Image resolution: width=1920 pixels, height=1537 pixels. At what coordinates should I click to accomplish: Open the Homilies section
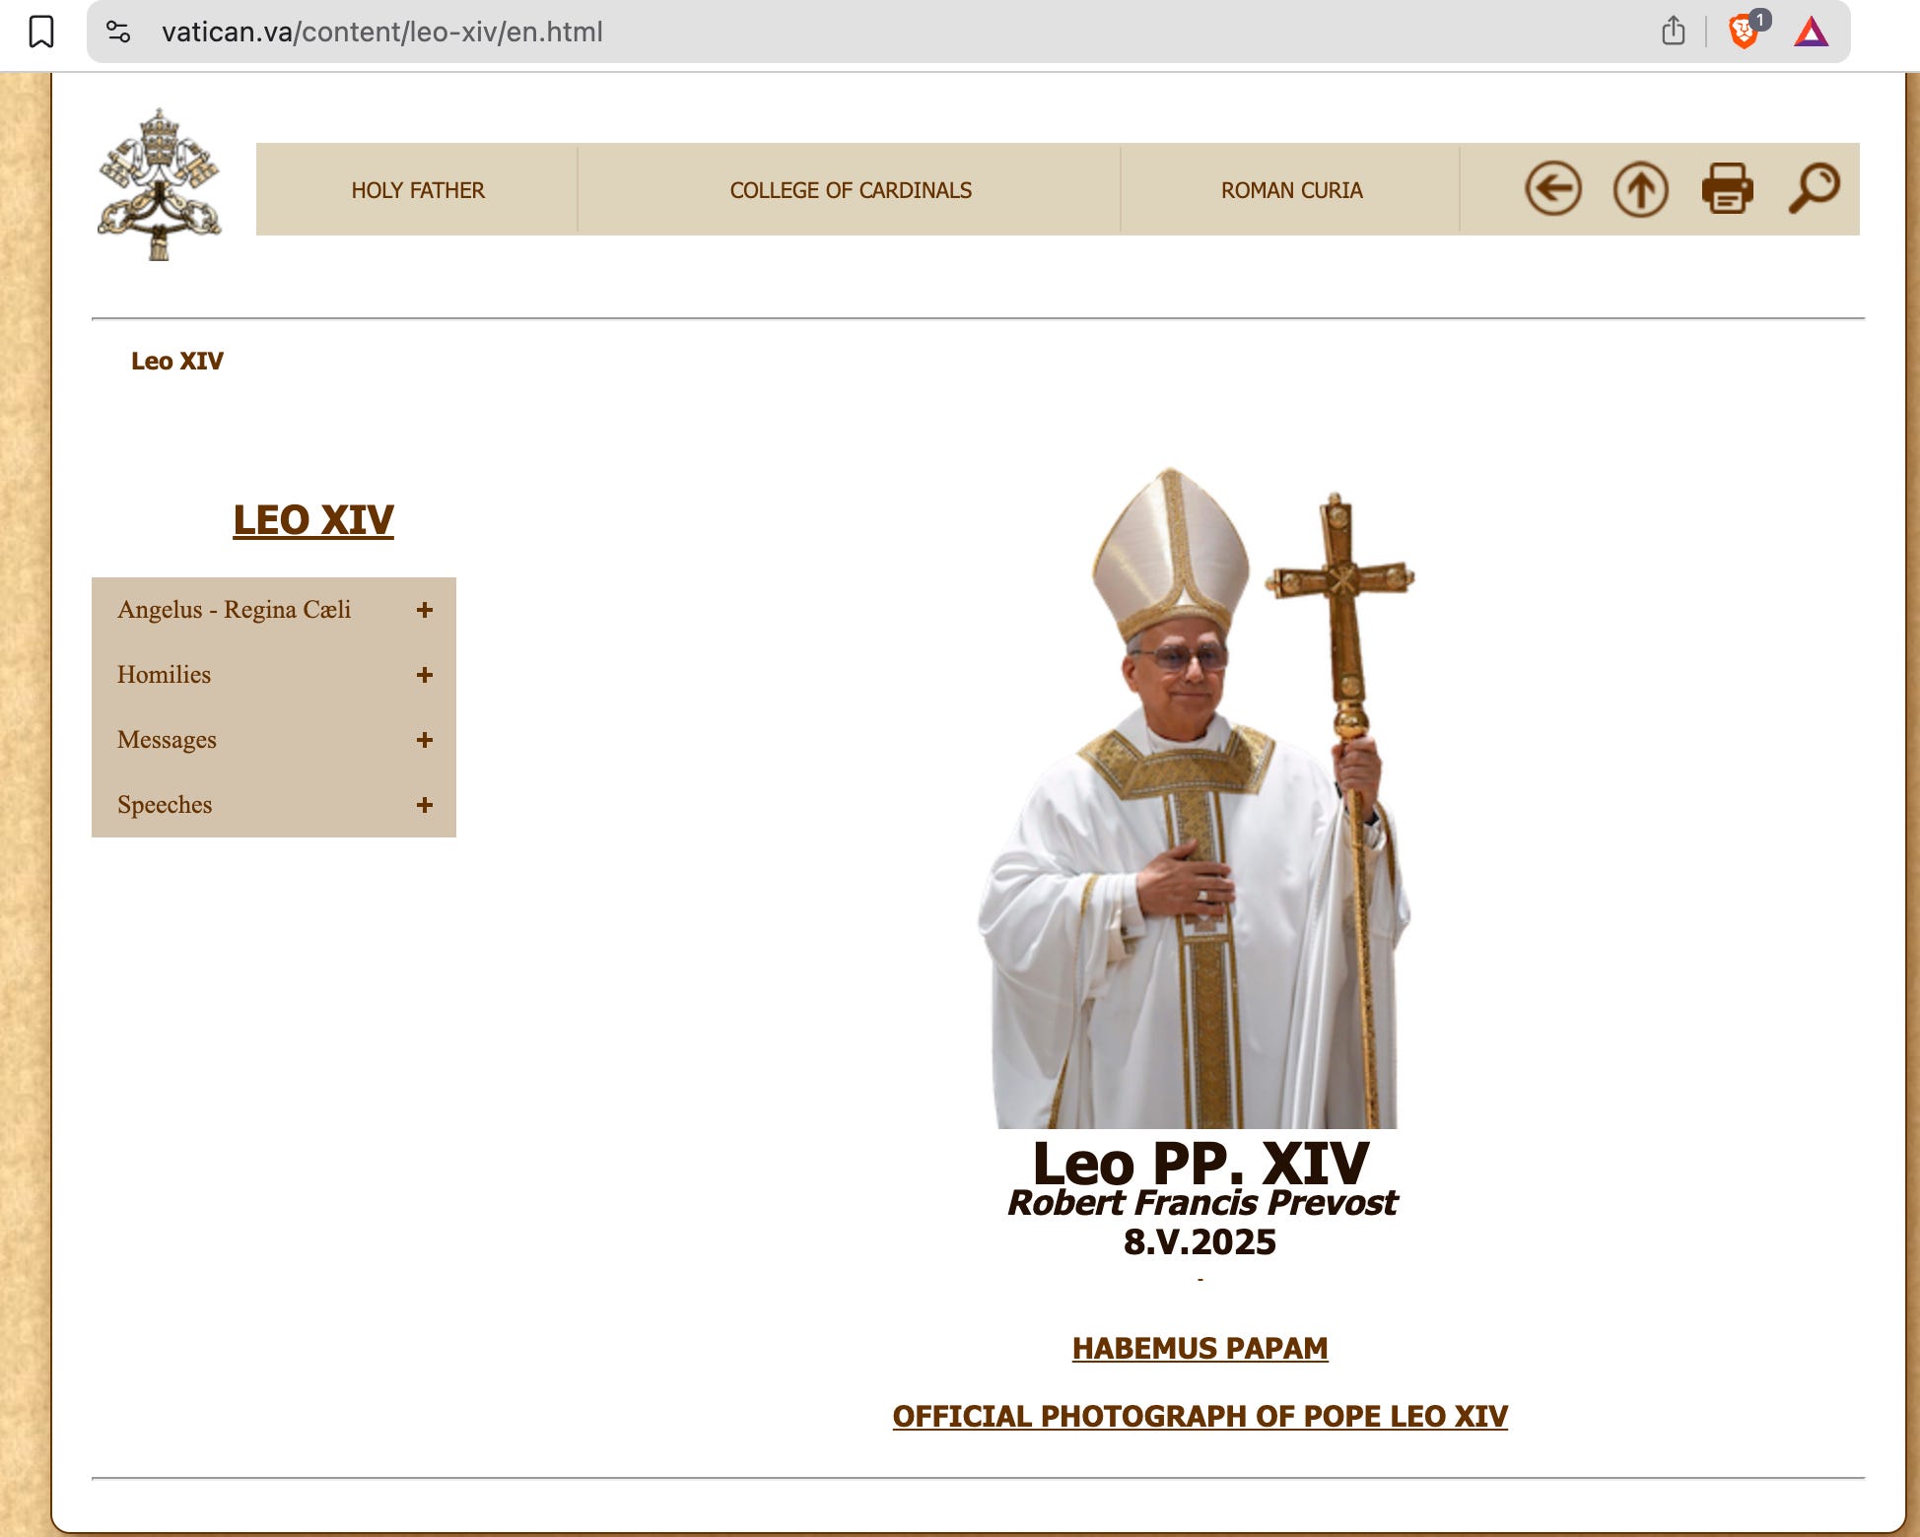point(164,675)
